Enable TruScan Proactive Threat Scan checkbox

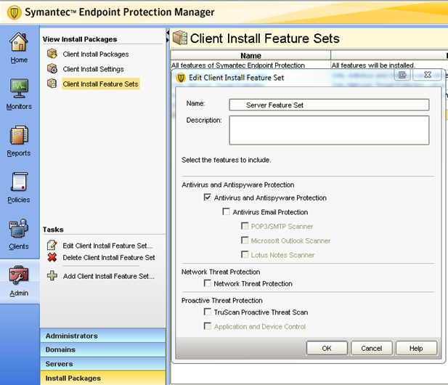coord(208,312)
